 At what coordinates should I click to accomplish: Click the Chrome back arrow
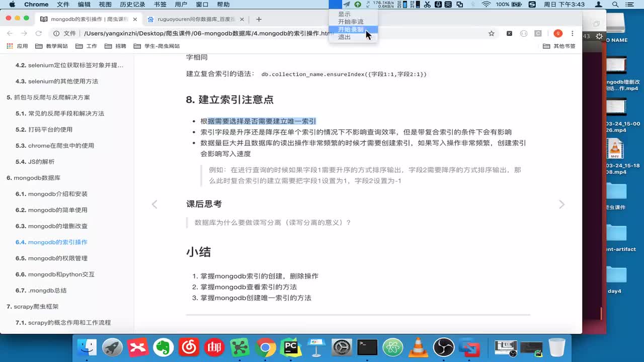coord(10,33)
